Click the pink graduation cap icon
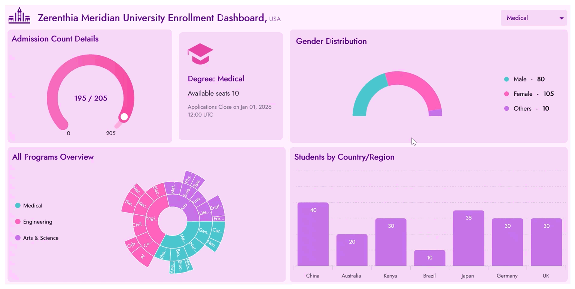The height and width of the screenshot is (289, 575). 200,53
